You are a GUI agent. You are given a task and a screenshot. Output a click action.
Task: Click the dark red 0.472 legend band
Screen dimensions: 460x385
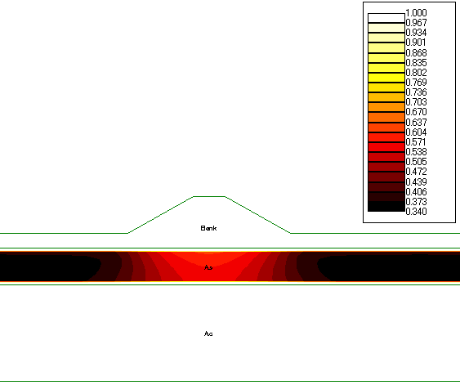point(386,167)
